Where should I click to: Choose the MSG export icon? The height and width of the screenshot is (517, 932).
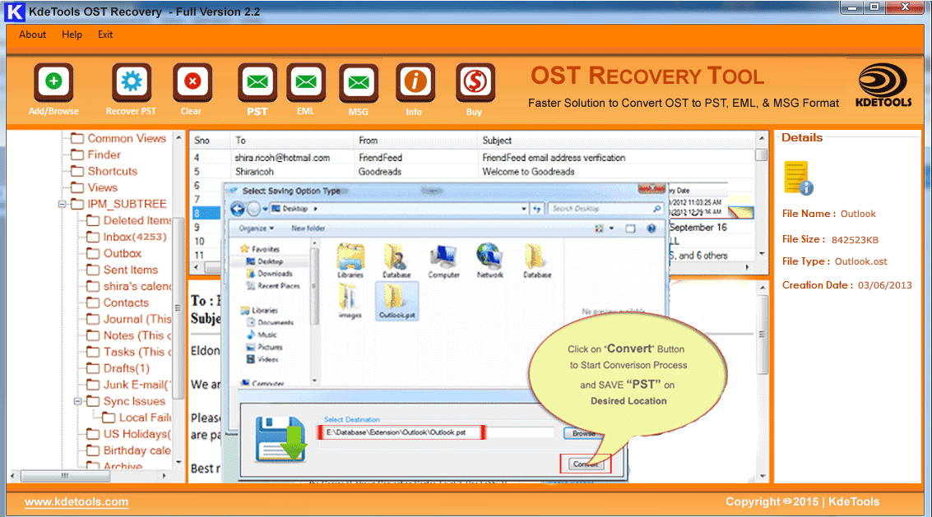[358, 82]
